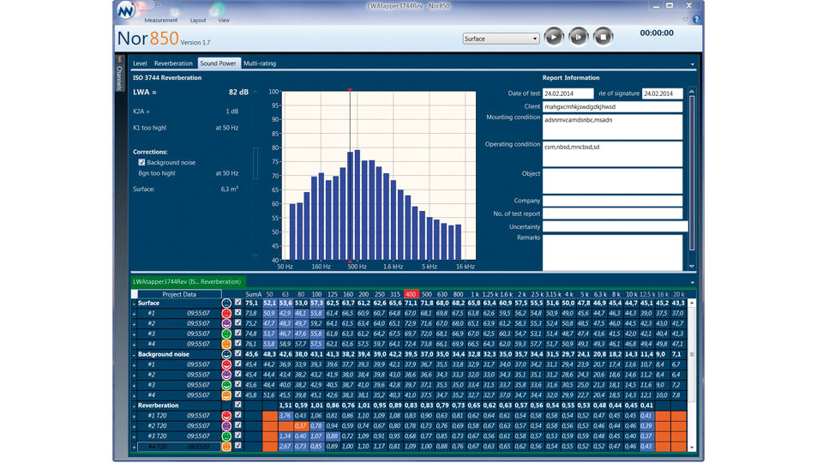
Task: Select the LWAtapper3744Rev project tab
Action: [x=188, y=282]
